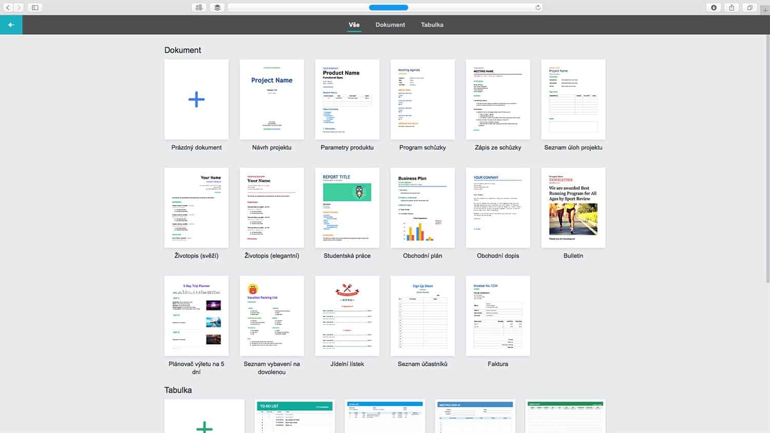Click the Jídelní lístek label
This screenshot has width=770, height=433.
347,364
